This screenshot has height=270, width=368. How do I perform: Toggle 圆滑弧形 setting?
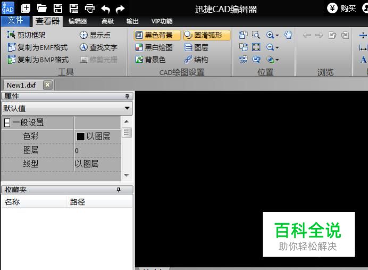(x=206, y=35)
